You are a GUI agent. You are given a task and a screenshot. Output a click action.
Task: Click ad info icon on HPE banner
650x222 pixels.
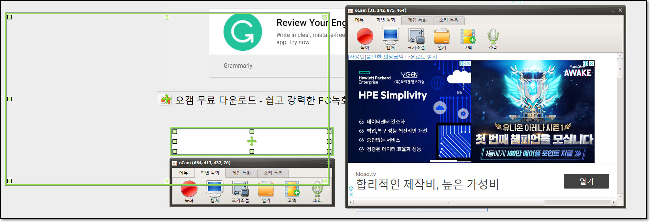tap(462, 63)
